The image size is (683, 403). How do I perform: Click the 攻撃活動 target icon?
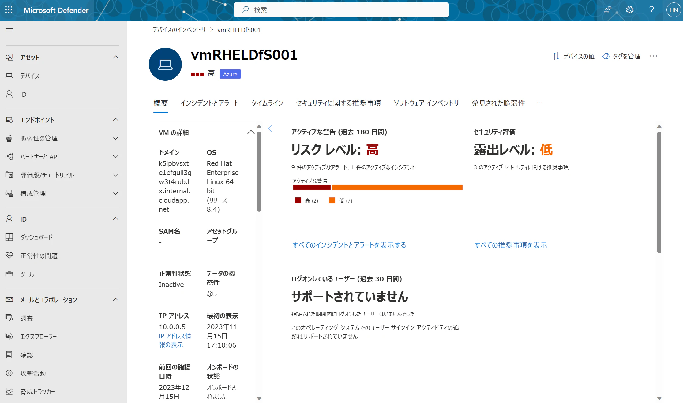coord(9,373)
